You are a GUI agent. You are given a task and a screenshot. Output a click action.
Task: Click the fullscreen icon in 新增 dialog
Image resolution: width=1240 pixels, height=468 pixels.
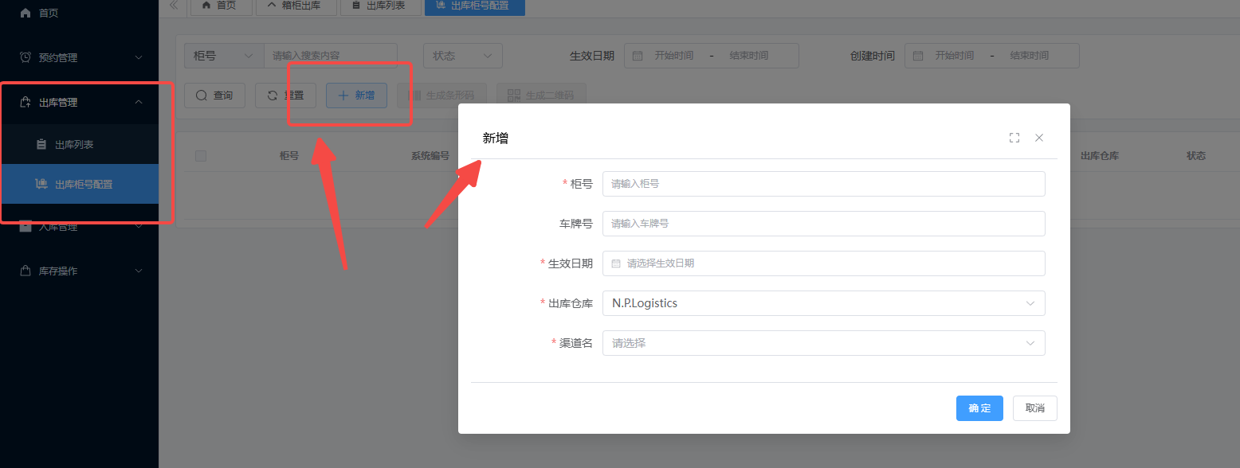pos(1014,138)
